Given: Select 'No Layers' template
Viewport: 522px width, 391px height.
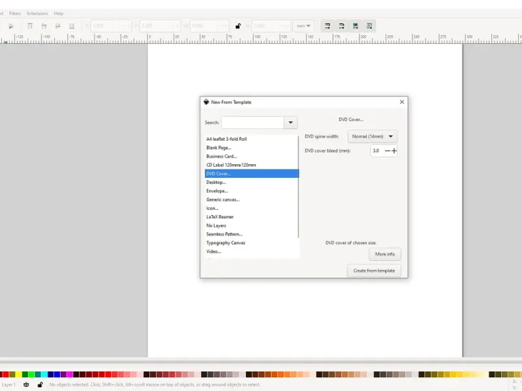Looking at the screenshot, I should tap(252, 225).
